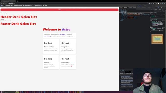
Task: Click Learn more in What's New
Action: 123,90
